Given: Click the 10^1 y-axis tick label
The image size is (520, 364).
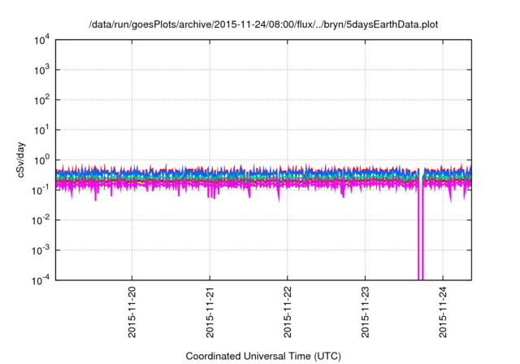Looking at the screenshot, I should [42, 130].
